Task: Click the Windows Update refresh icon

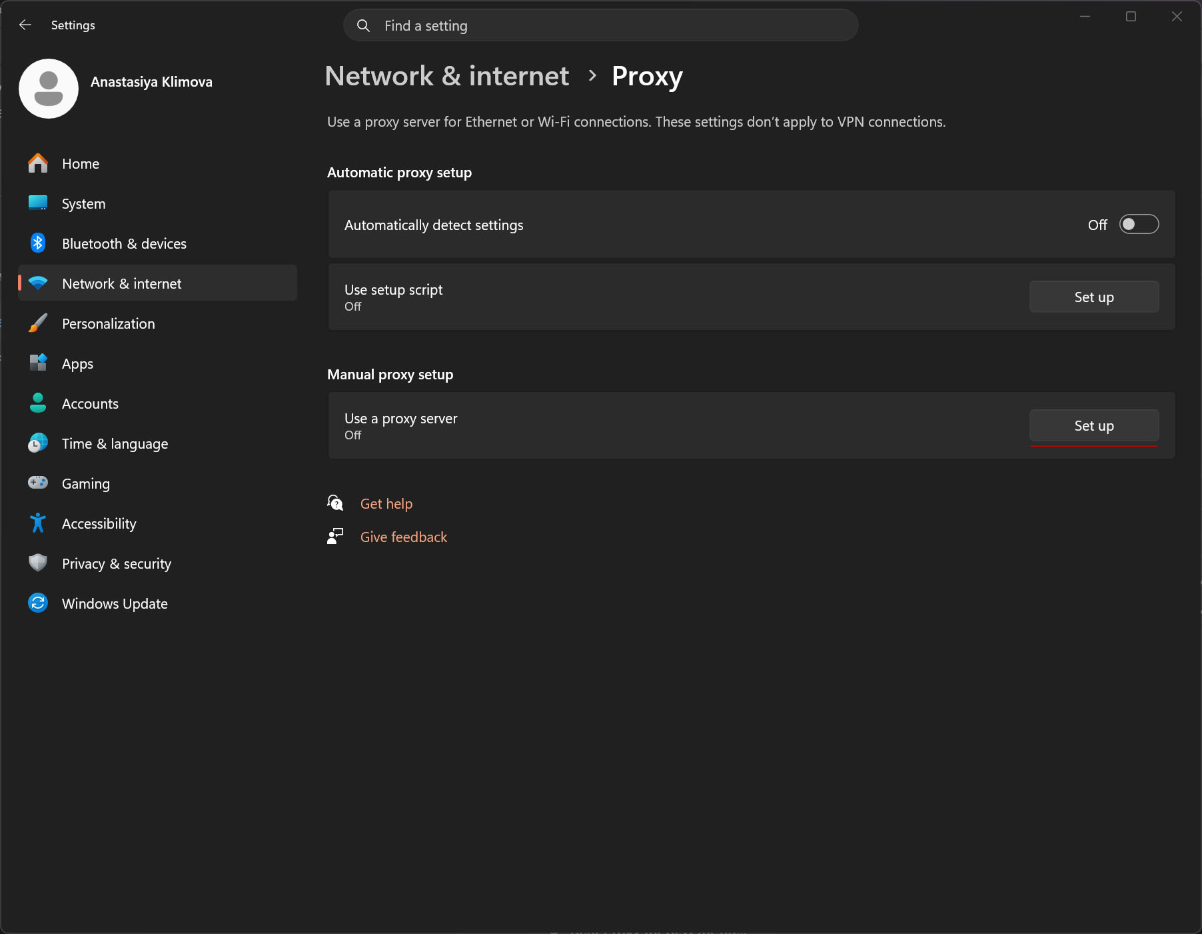Action: [38, 603]
